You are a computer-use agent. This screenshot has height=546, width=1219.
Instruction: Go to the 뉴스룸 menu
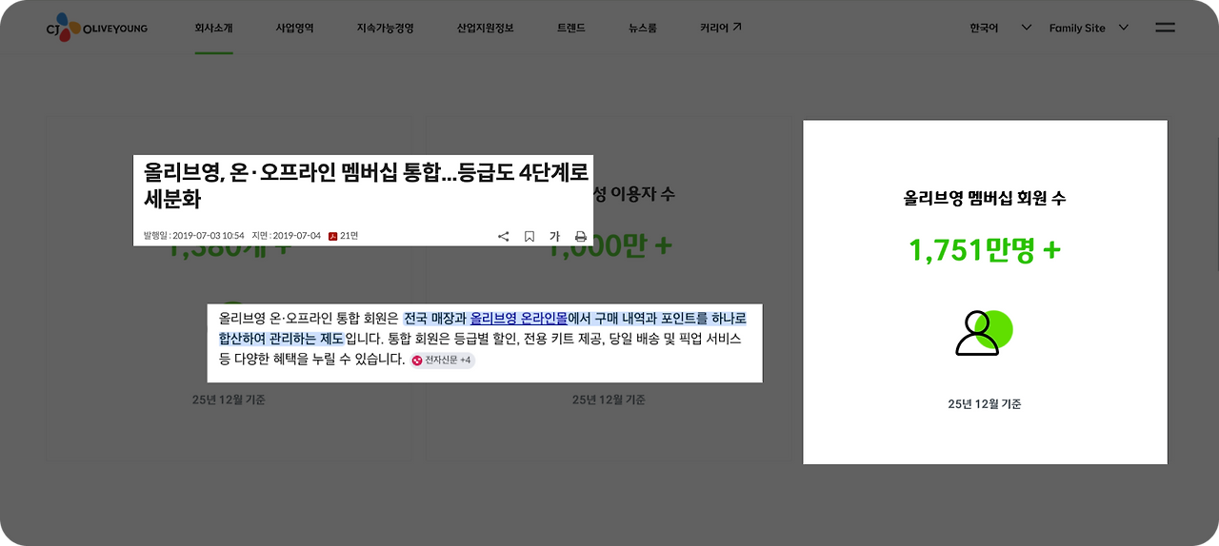tap(642, 28)
